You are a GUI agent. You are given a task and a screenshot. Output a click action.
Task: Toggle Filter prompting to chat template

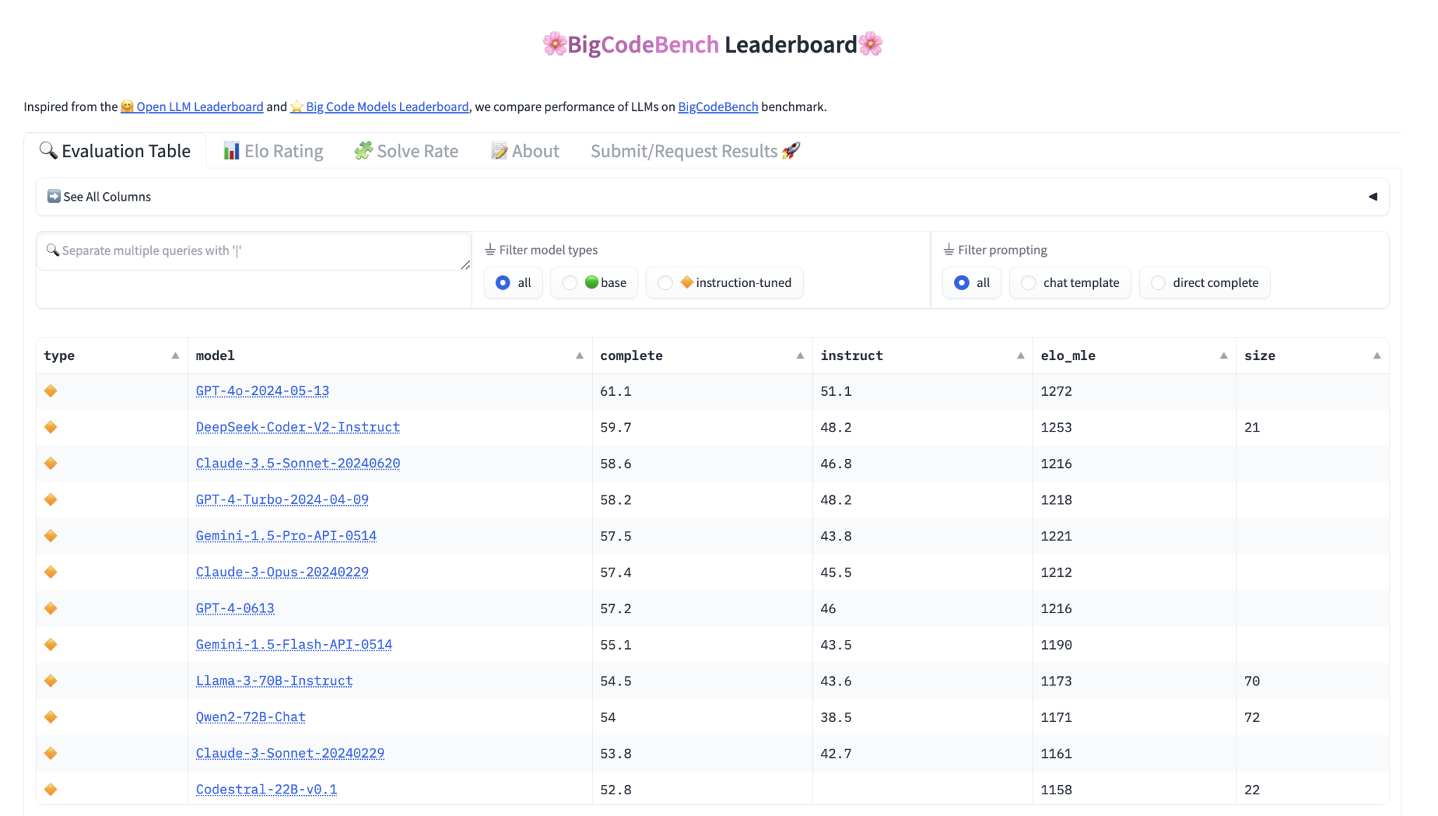1027,282
